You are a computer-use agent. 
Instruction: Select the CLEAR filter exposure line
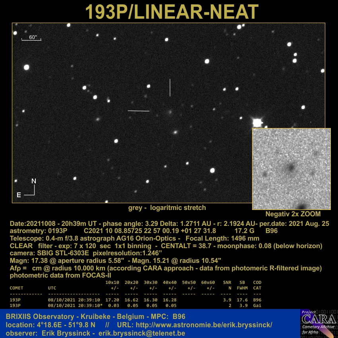[166, 246]
